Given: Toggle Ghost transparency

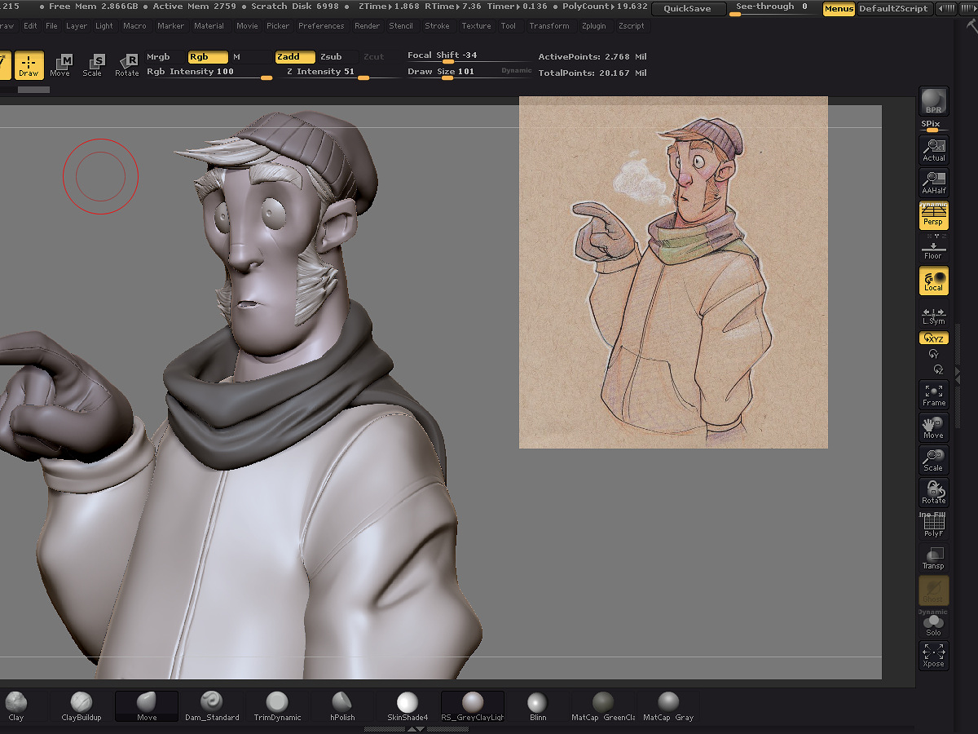Looking at the screenshot, I should click(x=933, y=590).
